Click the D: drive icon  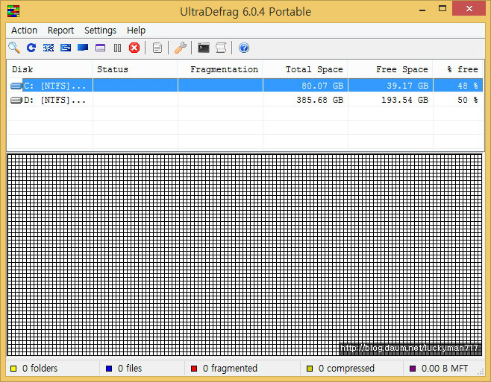click(x=16, y=100)
